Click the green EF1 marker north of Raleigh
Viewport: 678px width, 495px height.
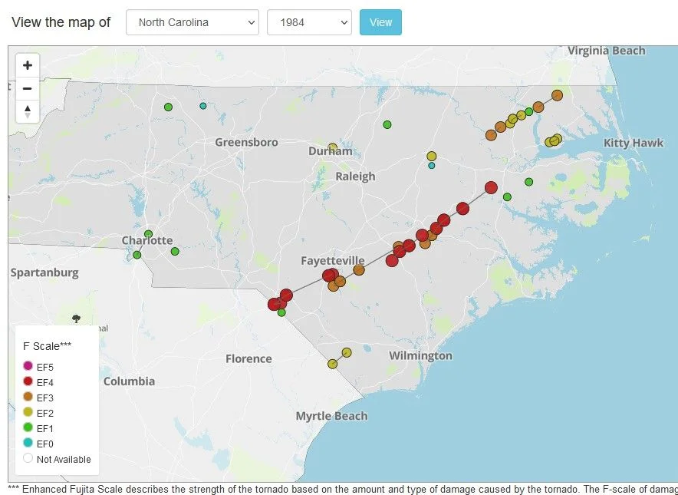point(387,124)
